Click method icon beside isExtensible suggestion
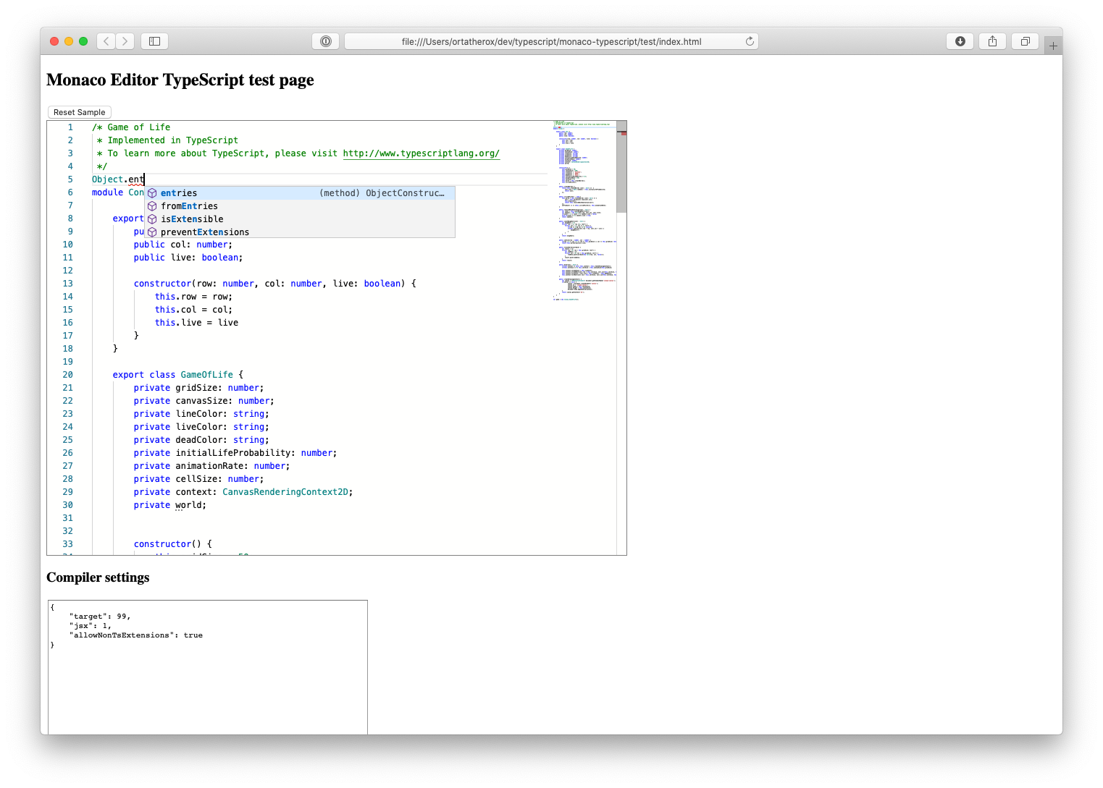1103x788 pixels. pyautogui.click(x=152, y=219)
